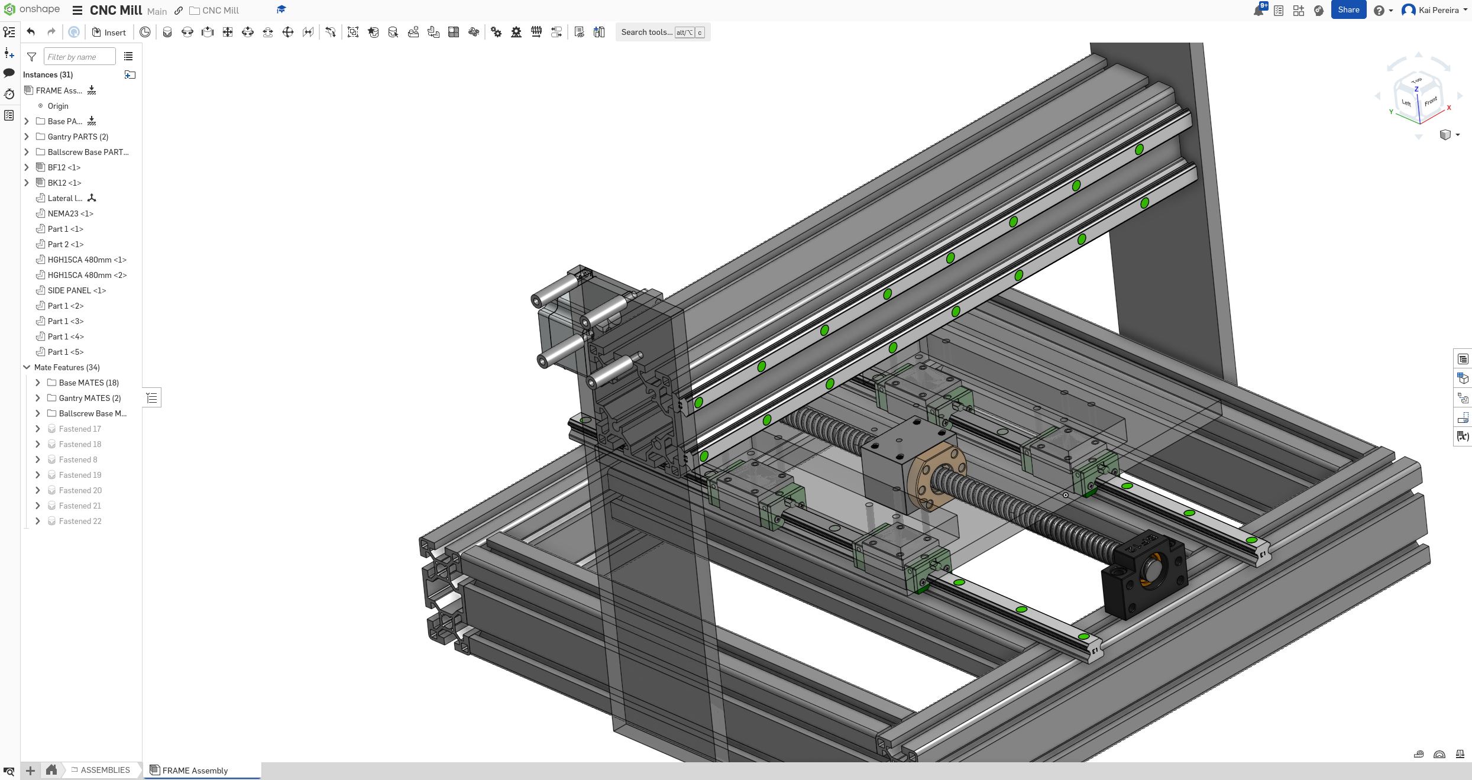This screenshot has height=780, width=1472.
Task: Switch to the FRAME Assembly tab
Action: (x=195, y=771)
